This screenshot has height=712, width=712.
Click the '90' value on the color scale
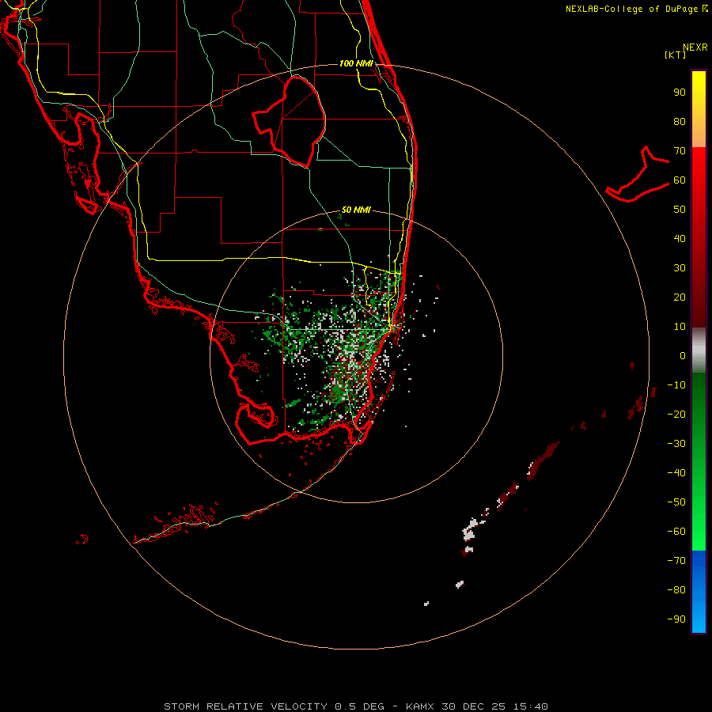(680, 93)
